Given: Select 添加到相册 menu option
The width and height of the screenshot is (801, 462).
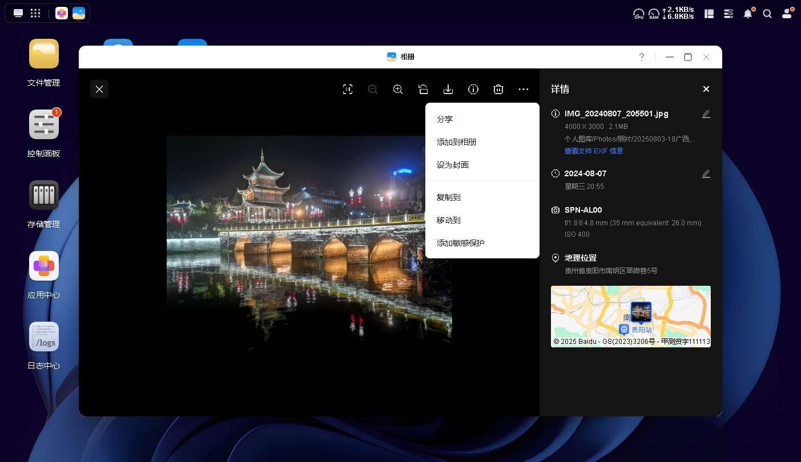Looking at the screenshot, I should pos(482,142).
